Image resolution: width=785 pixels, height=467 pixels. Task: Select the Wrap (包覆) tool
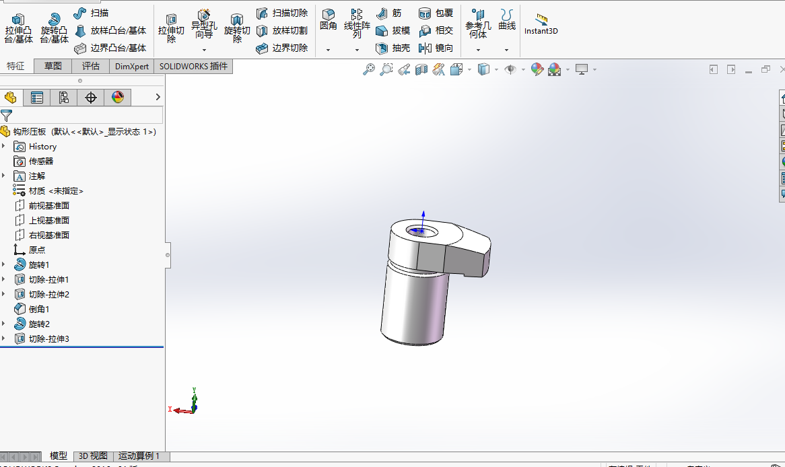coord(436,13)
